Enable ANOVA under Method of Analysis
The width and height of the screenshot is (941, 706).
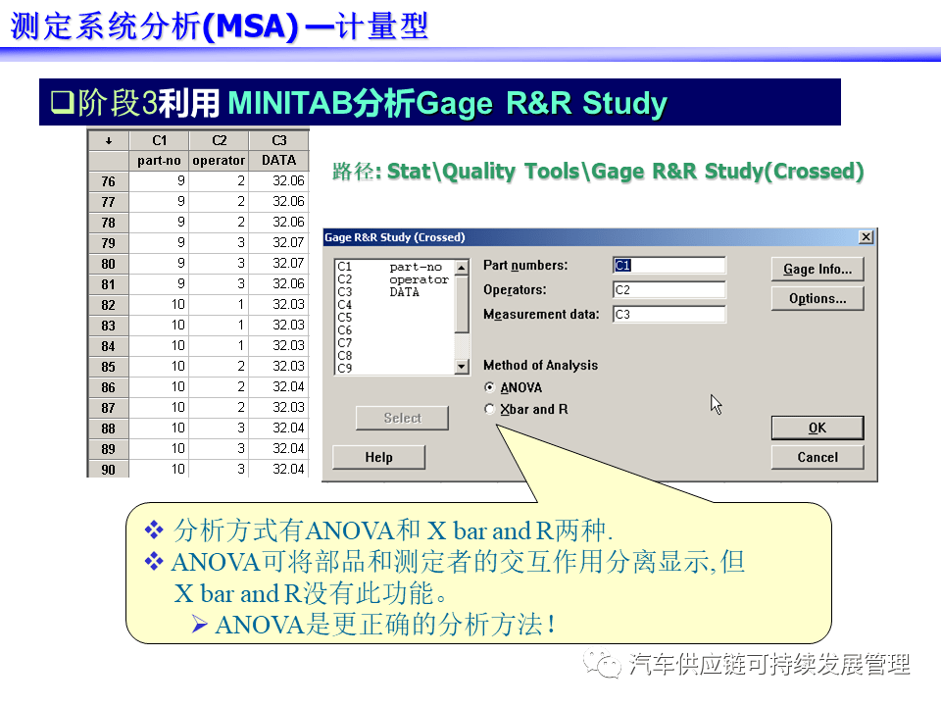[x=488, y=387]
